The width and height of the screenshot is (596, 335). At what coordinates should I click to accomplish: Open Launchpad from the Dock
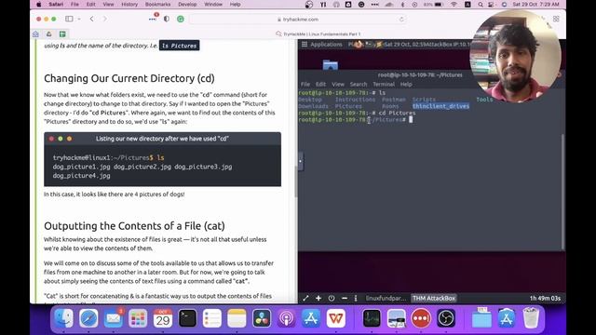tap(138, 318)
